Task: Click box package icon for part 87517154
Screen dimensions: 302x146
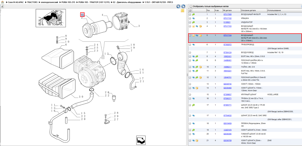Action: pyautogui.click(x=200, y=36)
